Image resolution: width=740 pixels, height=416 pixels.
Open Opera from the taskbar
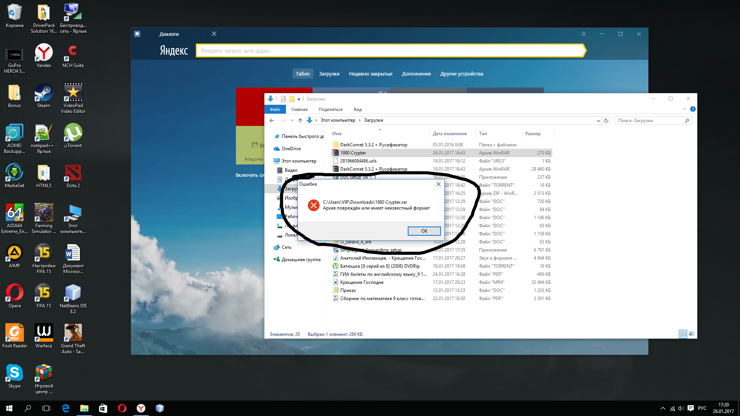click(x=122, y=408)
